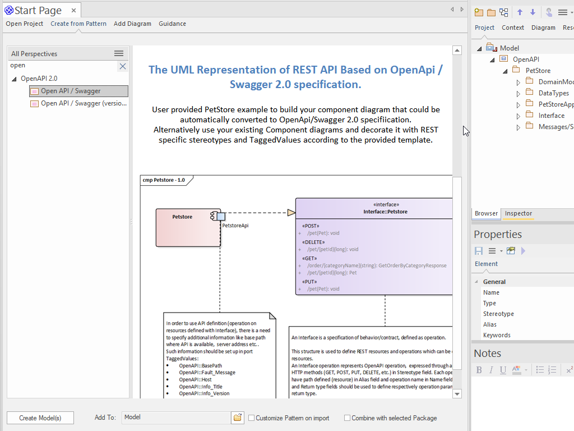Enable Customize Pattern on import checkbox
Screen dimensions: 574x431
pyautogui.click(x=252, y=418)
